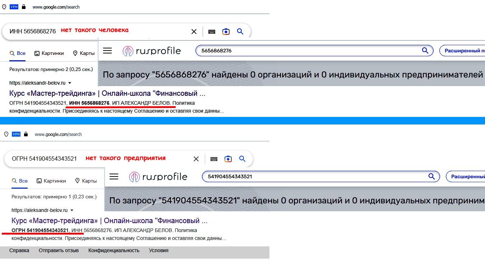Click location pin icon in lower address bar
The width and height of the screenshot is (485, 269).
6,134
